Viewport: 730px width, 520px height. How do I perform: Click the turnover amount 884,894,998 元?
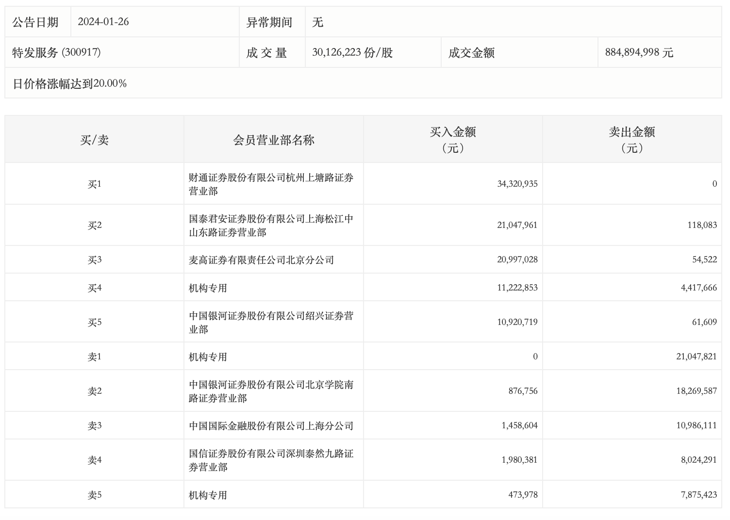tap(639, 52)
